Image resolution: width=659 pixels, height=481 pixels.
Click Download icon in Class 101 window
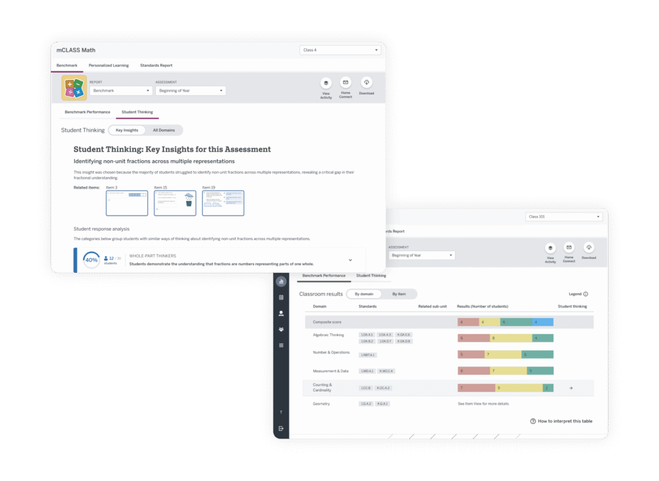589,247
